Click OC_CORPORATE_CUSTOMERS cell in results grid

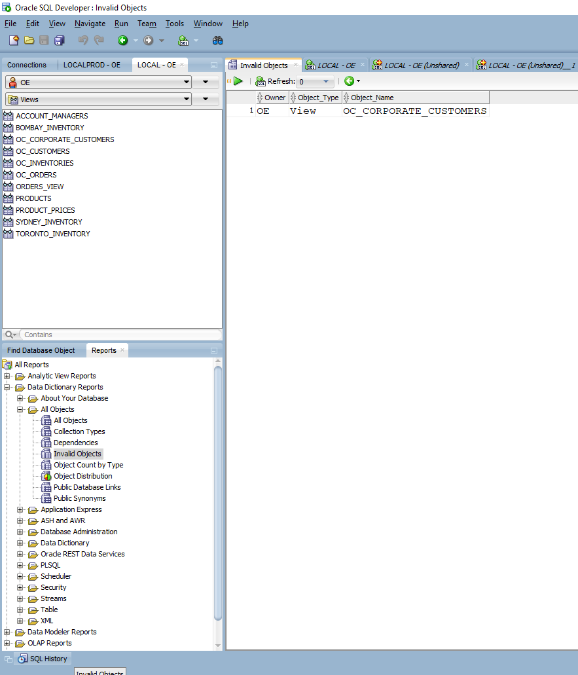pos(415,111)
